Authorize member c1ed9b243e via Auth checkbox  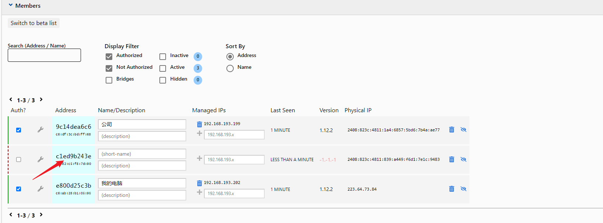tap(18, 160)
